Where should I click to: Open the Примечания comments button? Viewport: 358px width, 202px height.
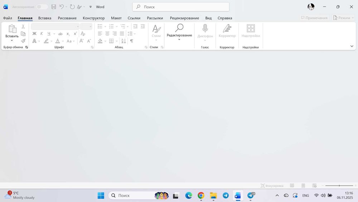[x=314, y=18]
